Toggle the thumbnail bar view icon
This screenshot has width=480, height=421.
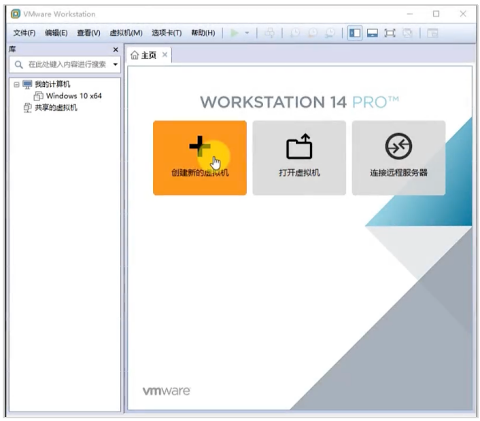373,33
